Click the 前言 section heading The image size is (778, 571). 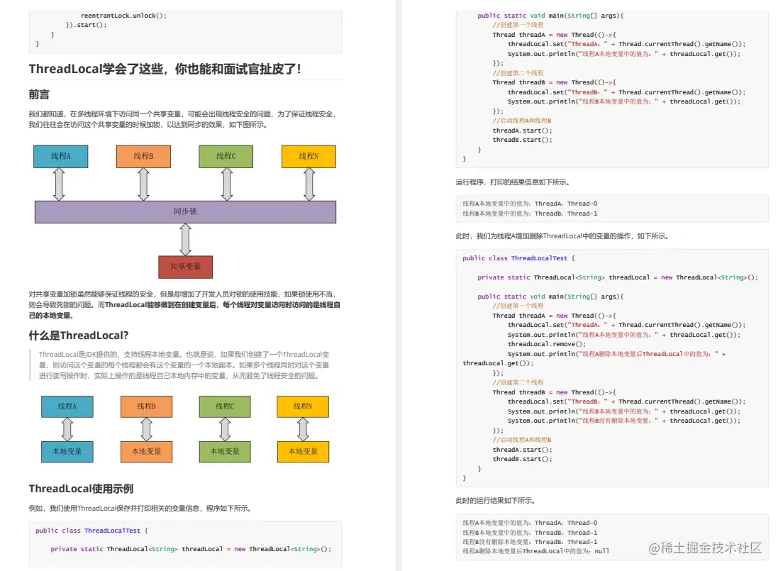39,94
